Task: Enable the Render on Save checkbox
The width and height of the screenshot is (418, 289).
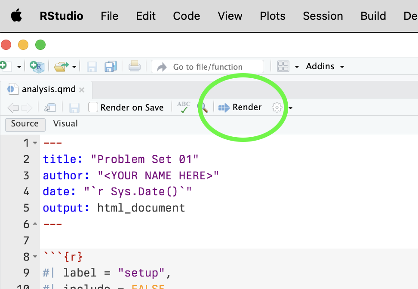Action: coord(93,107)
